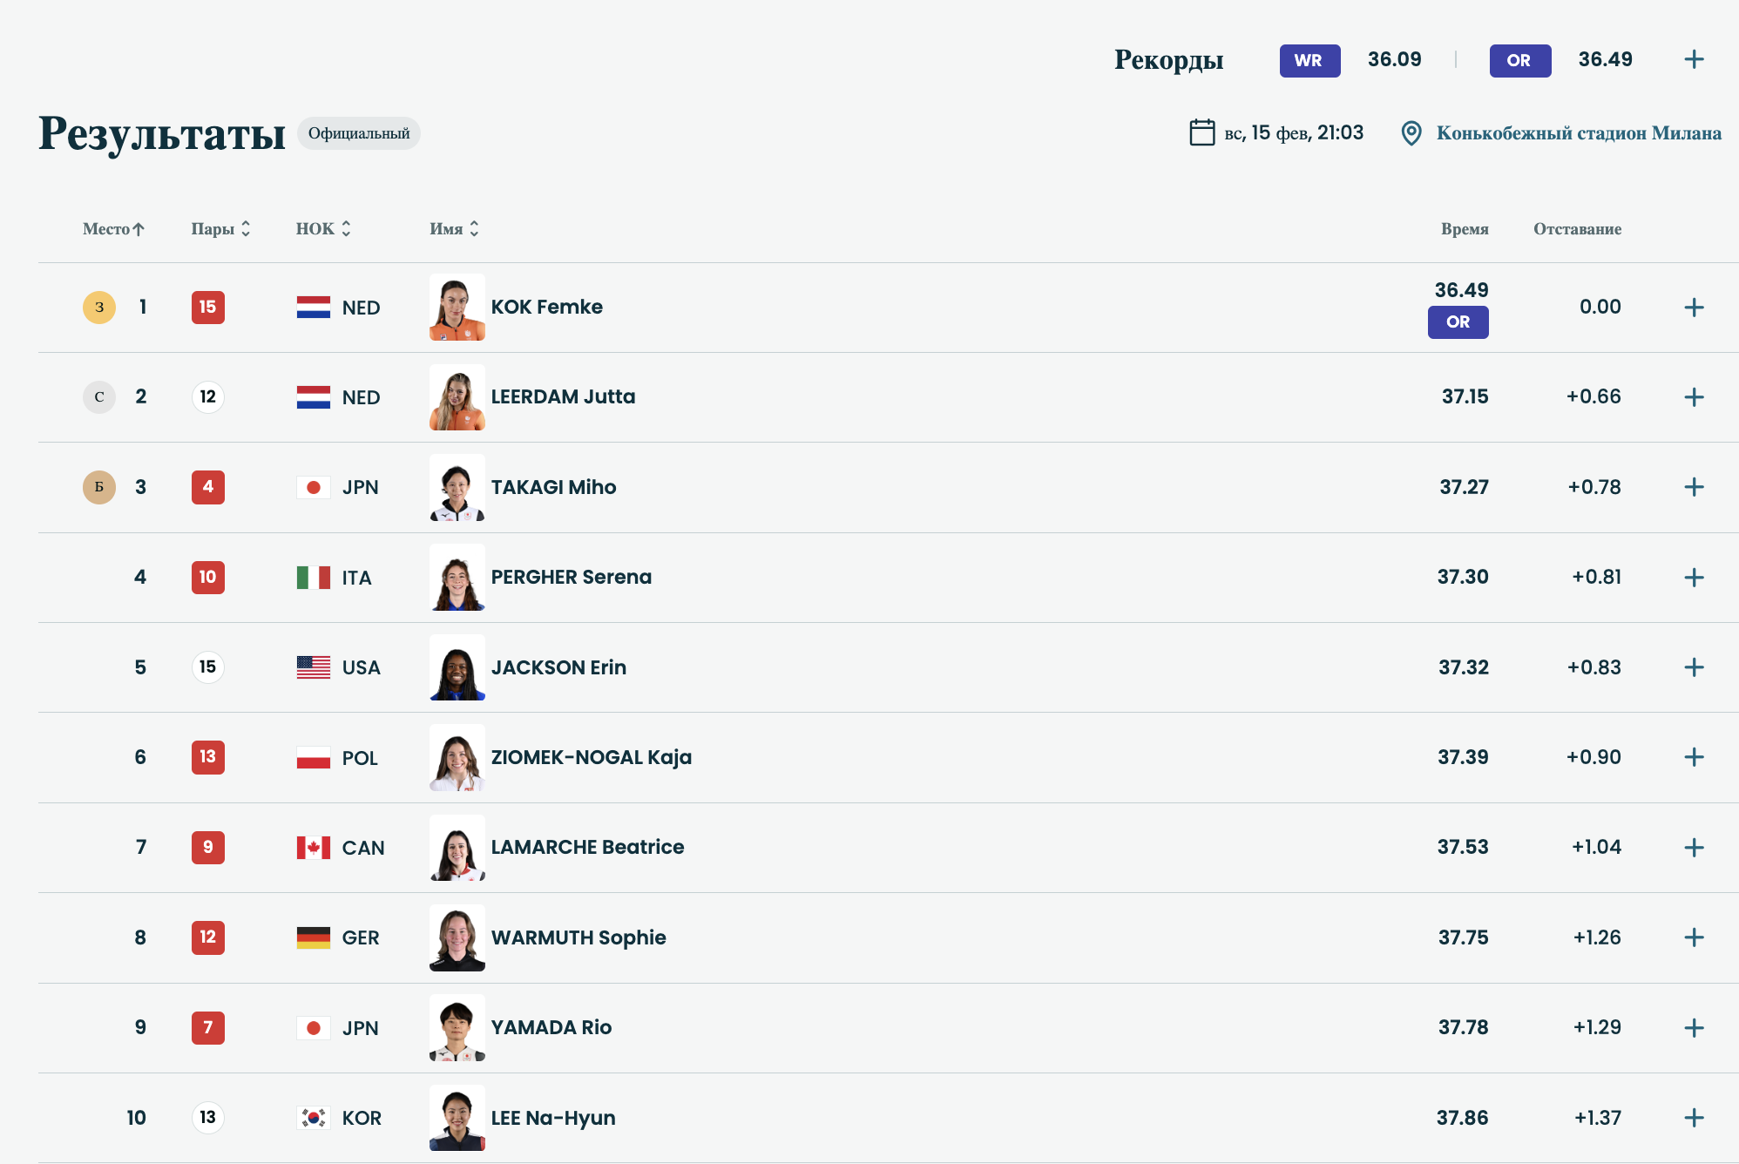The image size is (1739, 1164).
Task: Click JACKSON Erin's athlete photo
Action: click(x=457, y=668)
